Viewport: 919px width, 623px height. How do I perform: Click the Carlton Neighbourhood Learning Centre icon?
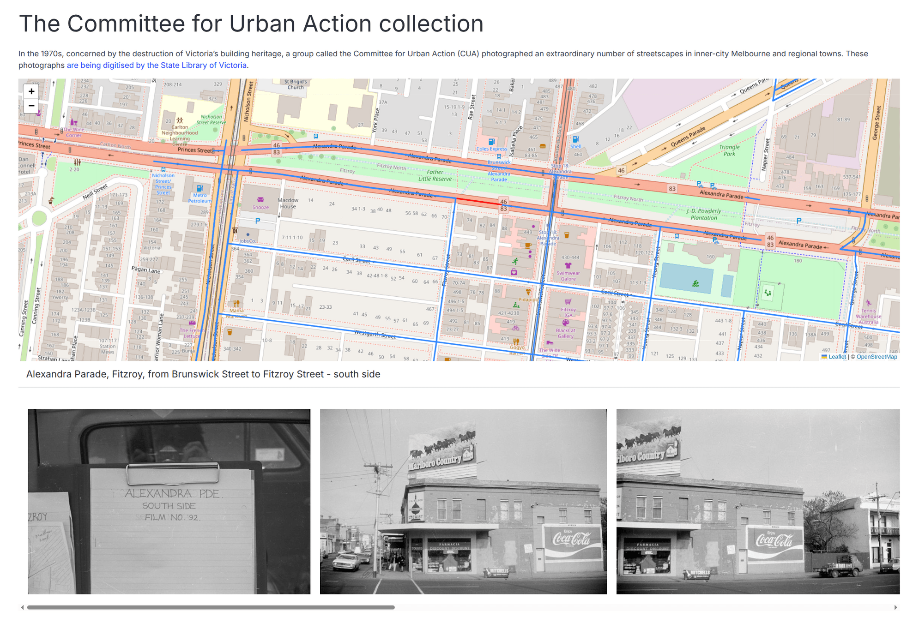[x=180, y=120]
